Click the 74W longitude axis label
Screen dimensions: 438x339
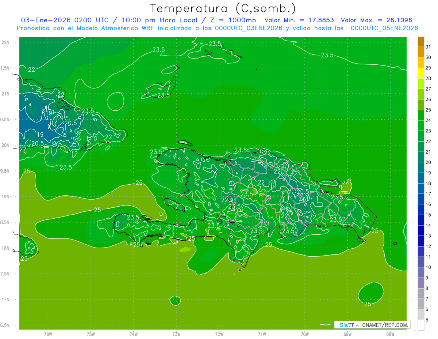tap(134, 334)
